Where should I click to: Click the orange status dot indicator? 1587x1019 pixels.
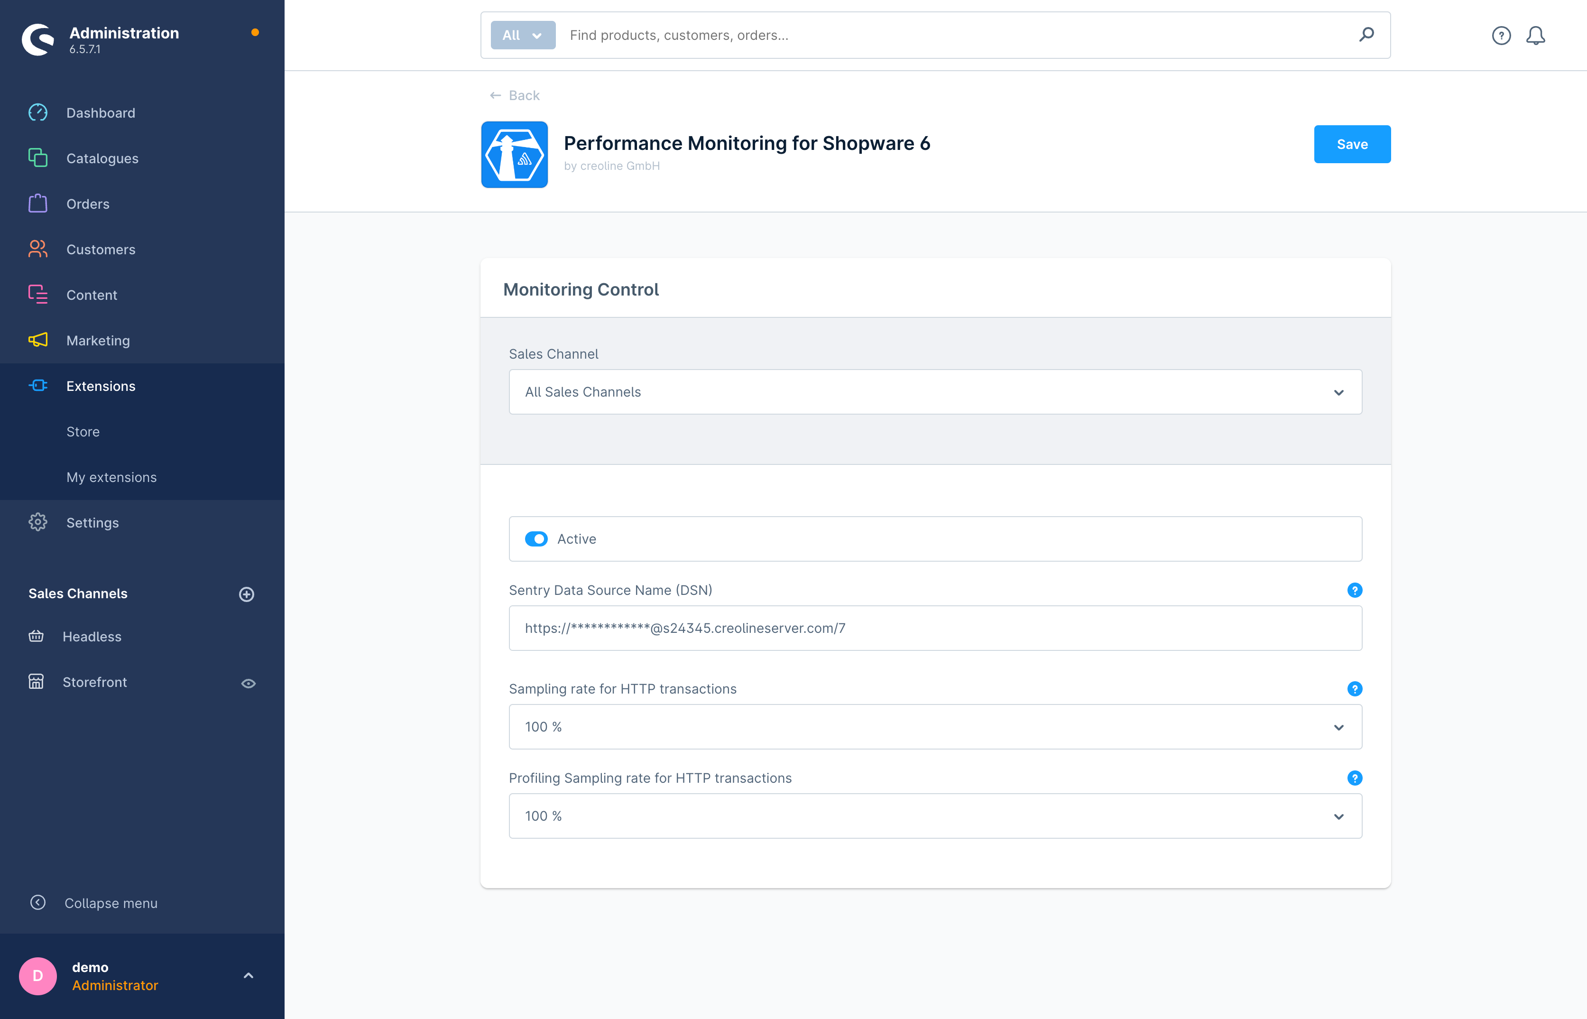coord(255,32)
